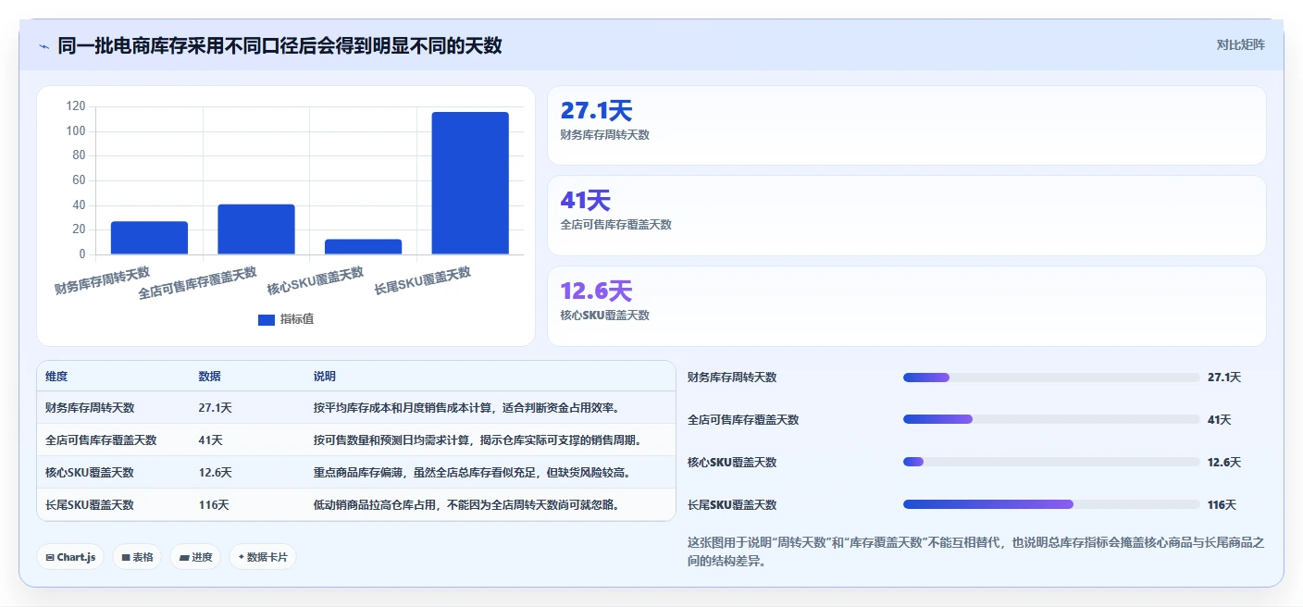Viewport: 1303px width, 607px height.
Task: Click the 全店可售库存覆盖天数 caption under 41天
Action: 616,225
